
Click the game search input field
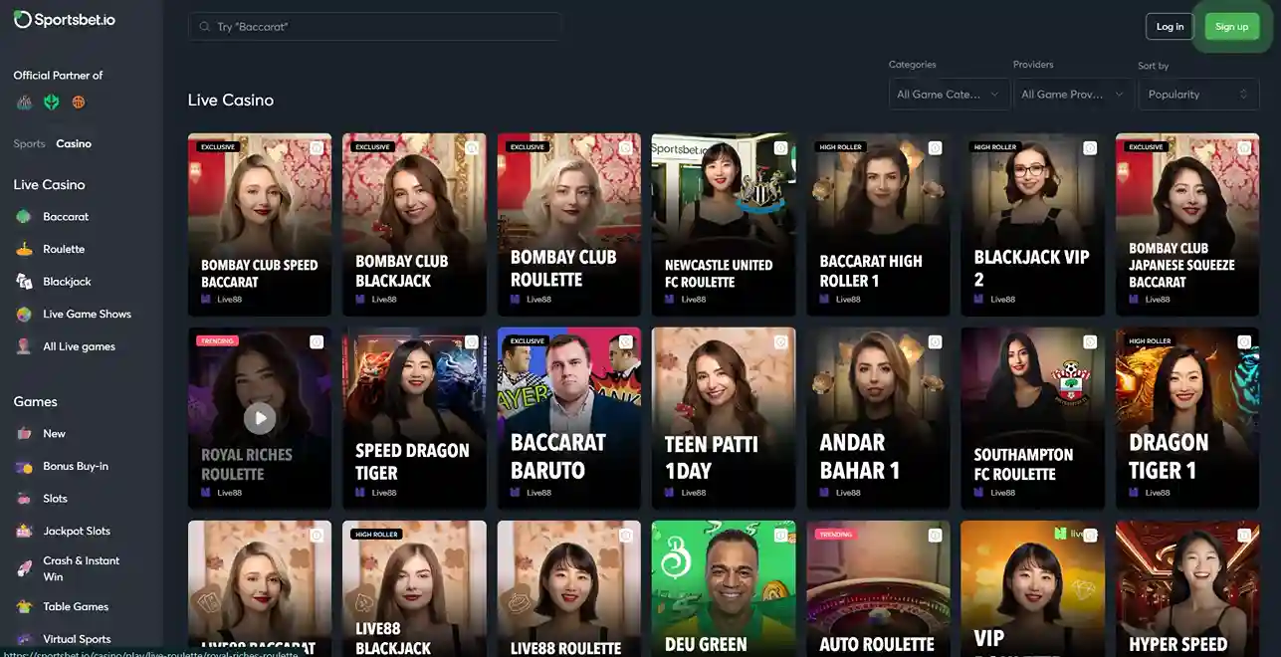point(375,27)
